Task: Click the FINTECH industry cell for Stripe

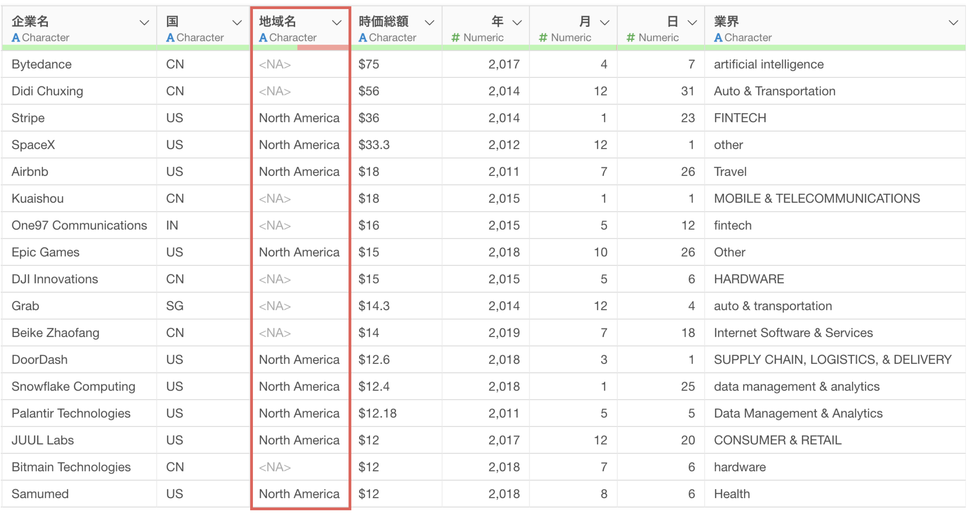Action: 835,118
